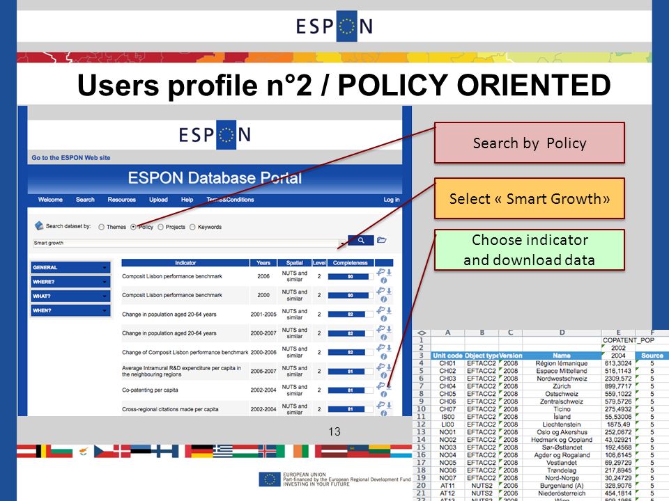This screenshot has height=501, width=669.
Task: Click the 'Région lémanique' spreadsheet cell
Action: click(x=562, y=363)
